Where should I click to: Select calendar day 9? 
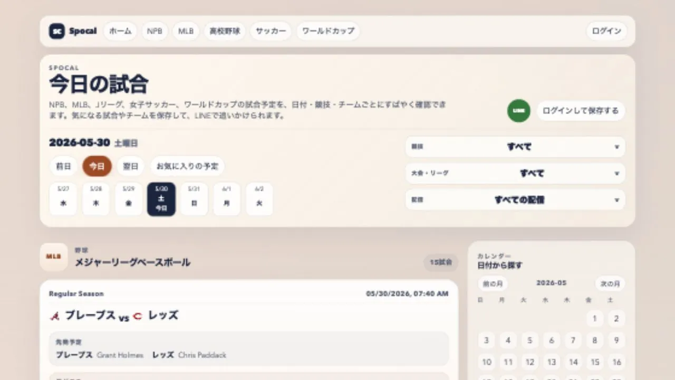pyautogui.click(x=616, y=340)
